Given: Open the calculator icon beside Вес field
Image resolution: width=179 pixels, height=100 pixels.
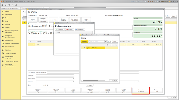Looking at the screenshot, I should (47, 85).
